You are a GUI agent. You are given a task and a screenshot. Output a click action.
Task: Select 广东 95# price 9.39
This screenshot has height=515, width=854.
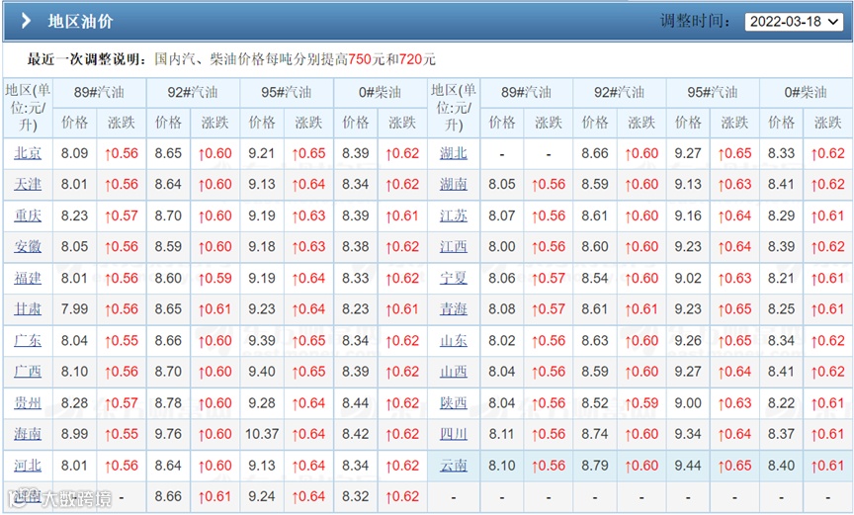(x=262, y=341)
